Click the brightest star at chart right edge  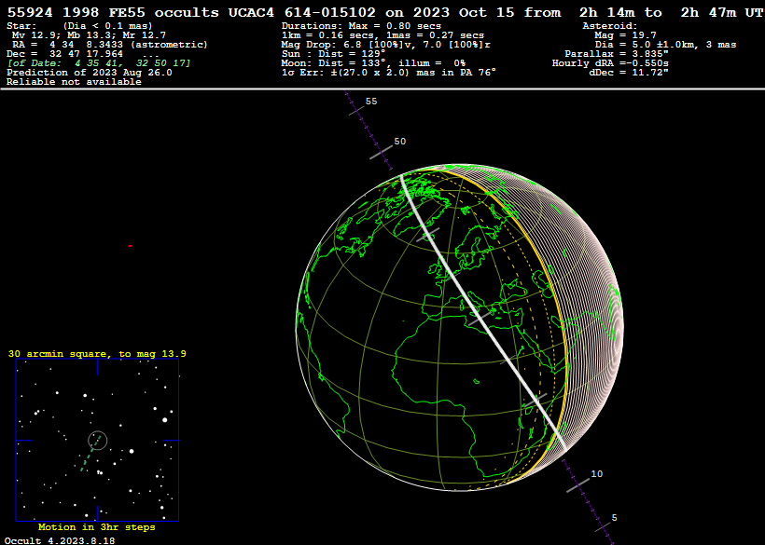[x=165, y=420]
